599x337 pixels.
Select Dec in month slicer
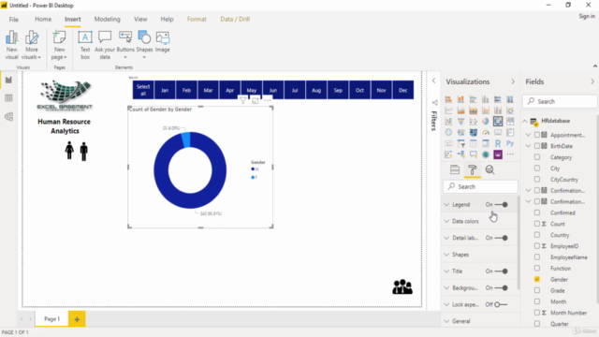click(403, 90)
